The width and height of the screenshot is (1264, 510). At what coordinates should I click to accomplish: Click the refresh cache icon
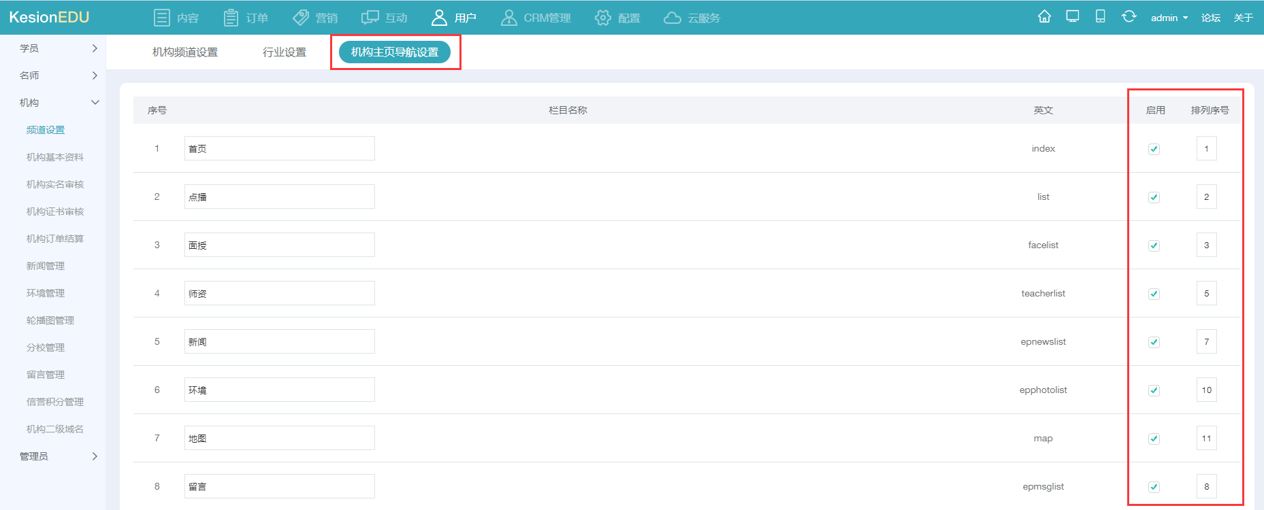(x=1129, y=17)
